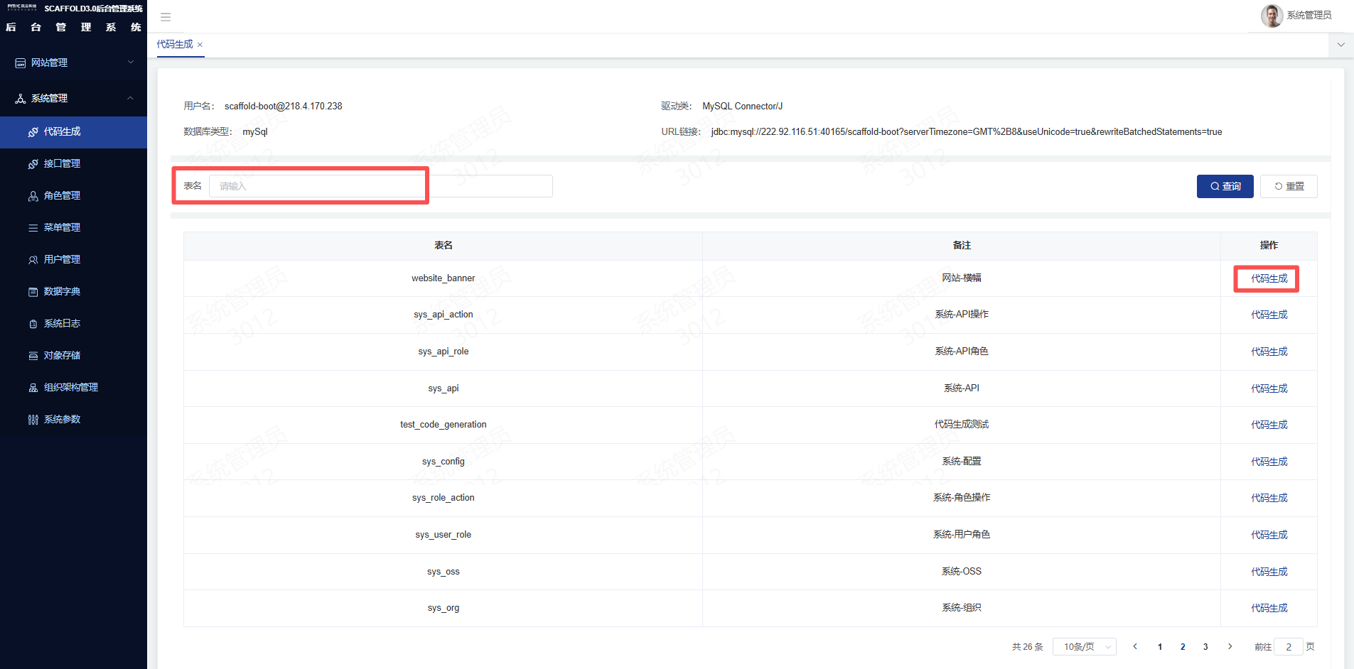Expand 网站管理 sidebar group
Image resolution: width=1354 pixels, height=669 pixels.
[x=73, y=62]
